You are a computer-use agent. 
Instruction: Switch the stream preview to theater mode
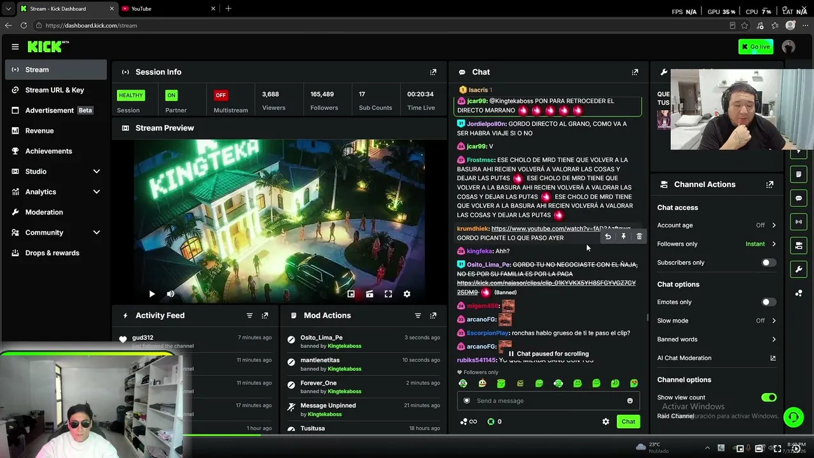click(369, 294)
